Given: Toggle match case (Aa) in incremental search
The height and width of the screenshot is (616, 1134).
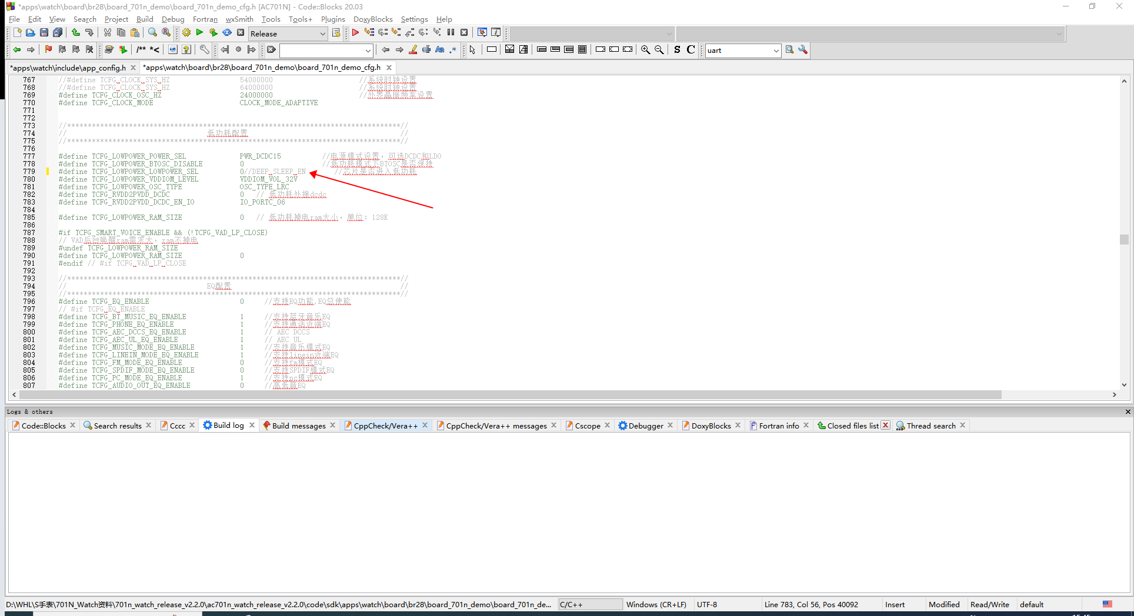Looking at the screenshot, I should pos(440,50).
